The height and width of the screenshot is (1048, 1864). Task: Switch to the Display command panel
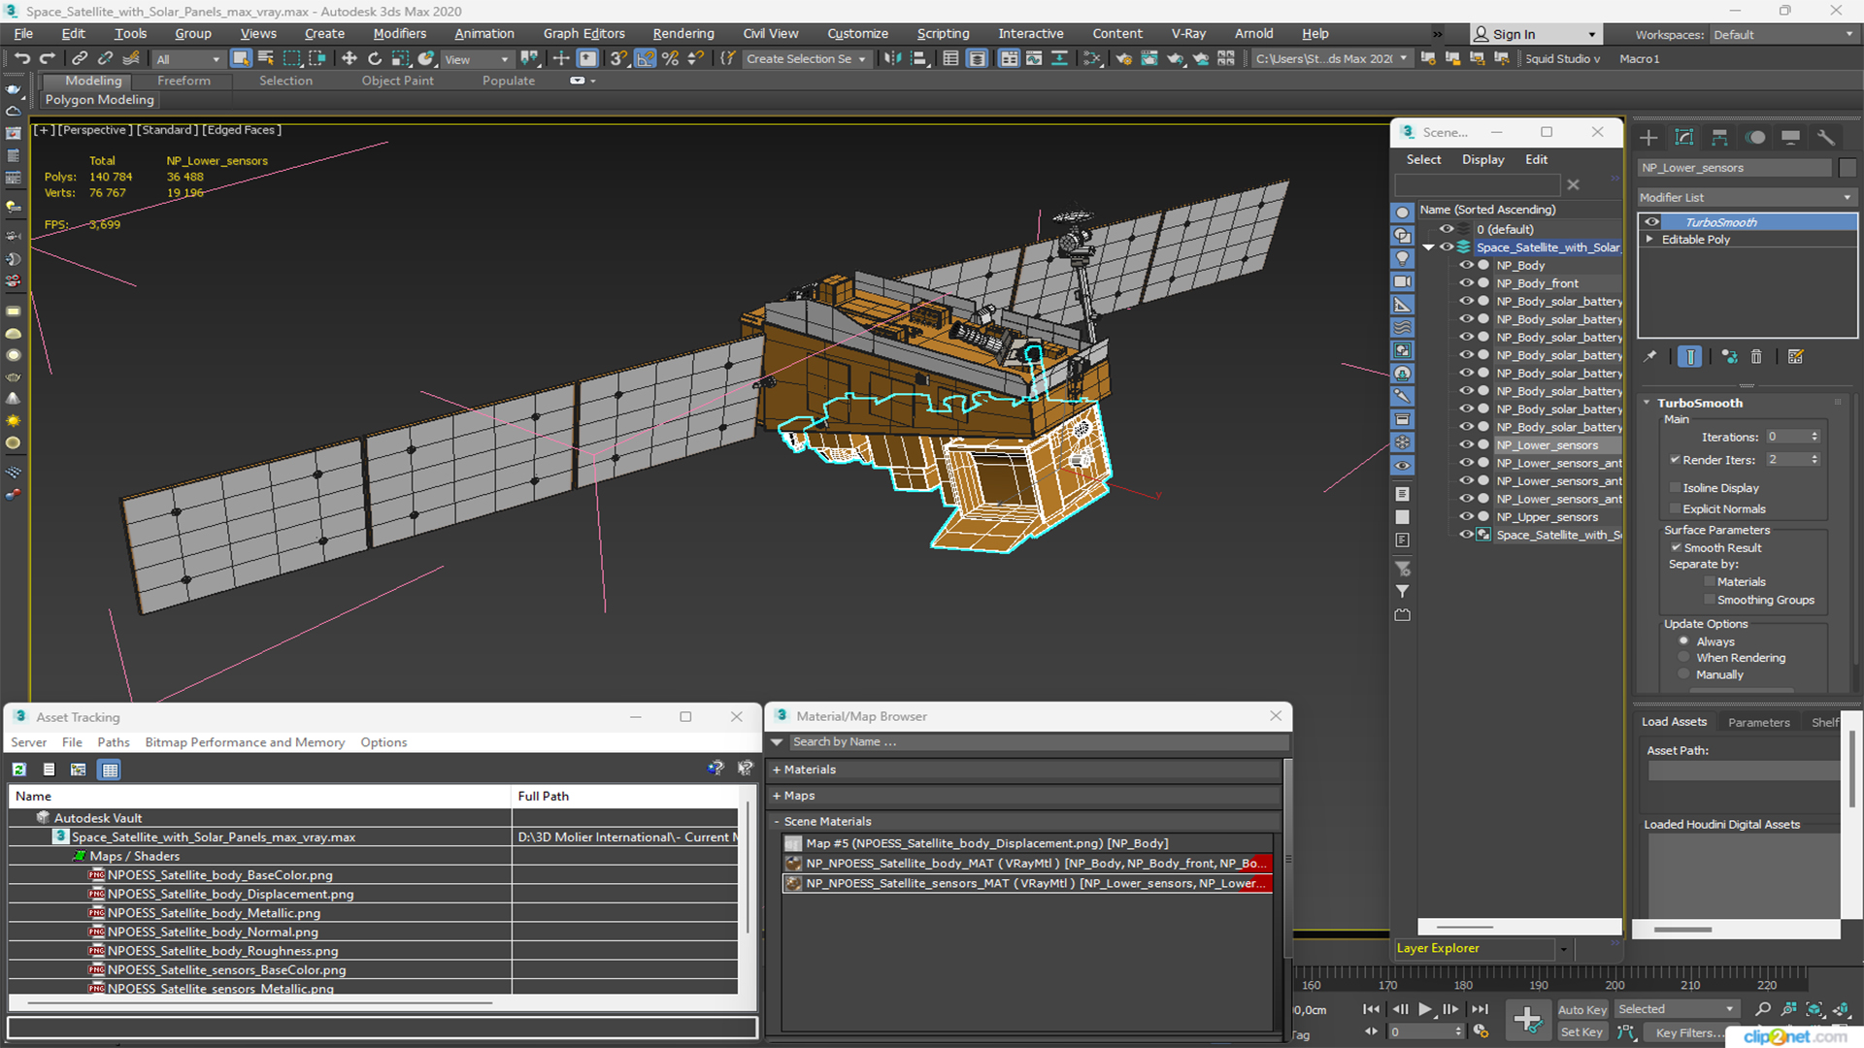(1790, 137)
